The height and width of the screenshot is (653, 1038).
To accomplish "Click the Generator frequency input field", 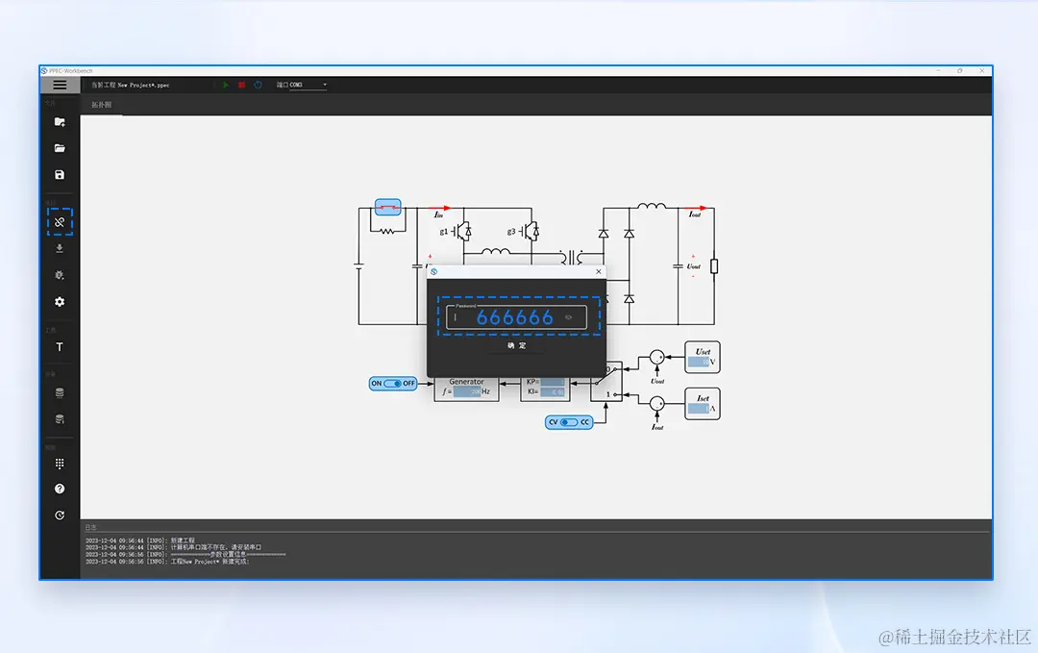I will click(x=467, y=392).
